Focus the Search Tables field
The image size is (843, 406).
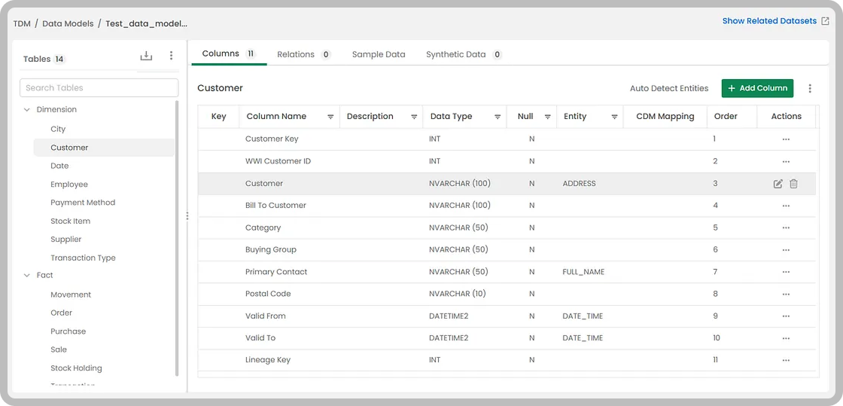99,87
